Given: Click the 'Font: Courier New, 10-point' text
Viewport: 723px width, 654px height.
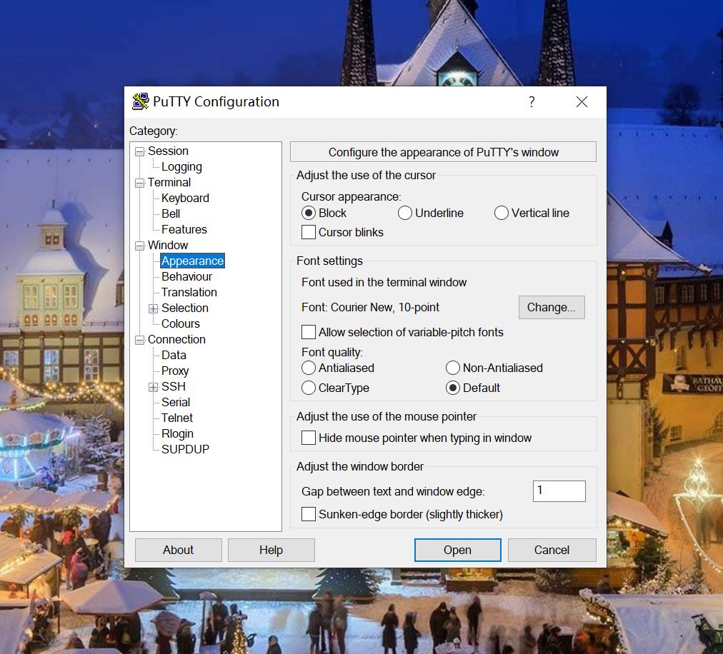Looking at the screenshot, I should tap(370, 308).
